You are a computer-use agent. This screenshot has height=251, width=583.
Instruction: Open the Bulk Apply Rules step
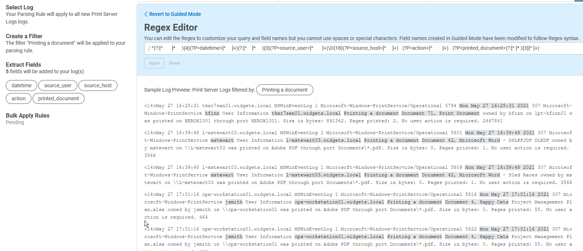27,115
